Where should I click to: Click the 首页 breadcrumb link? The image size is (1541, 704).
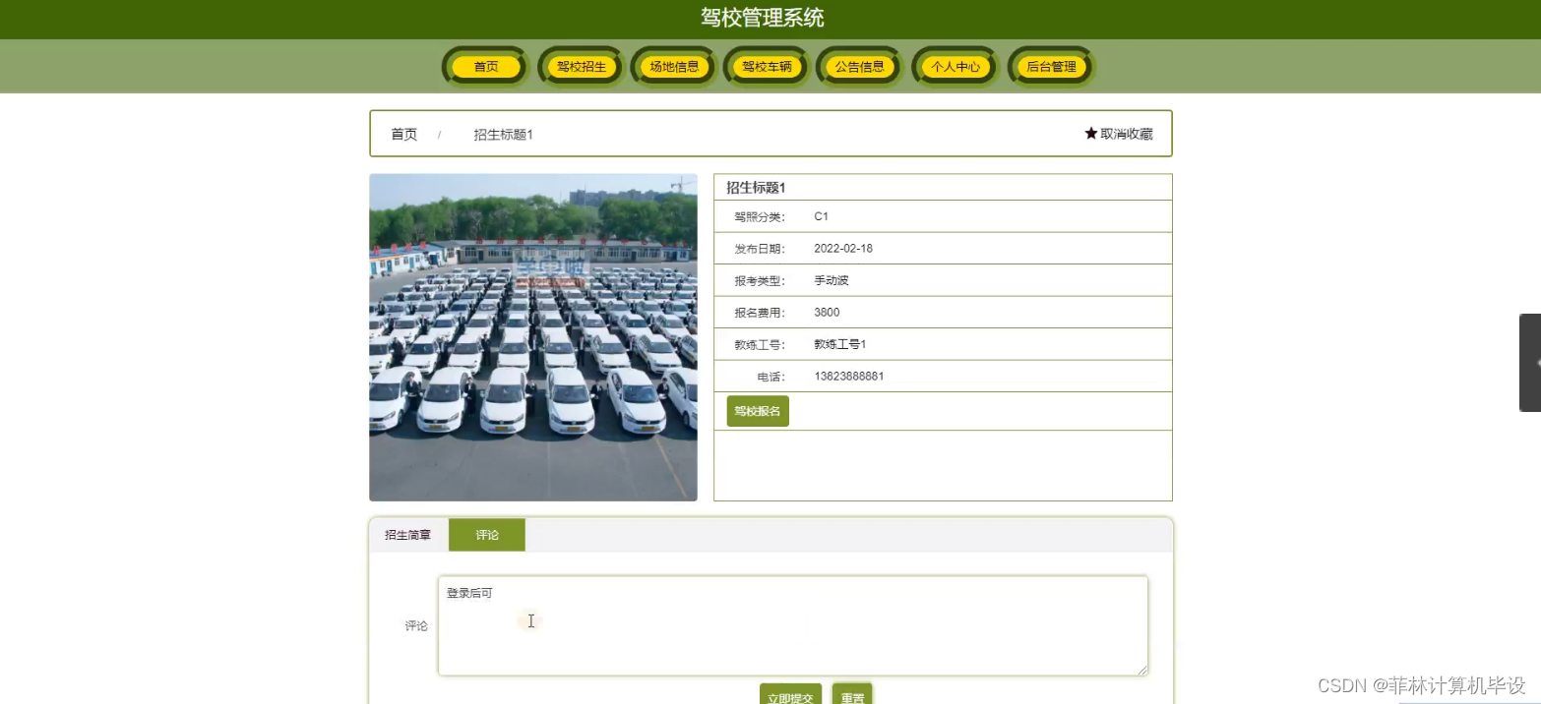pos(403,134)
